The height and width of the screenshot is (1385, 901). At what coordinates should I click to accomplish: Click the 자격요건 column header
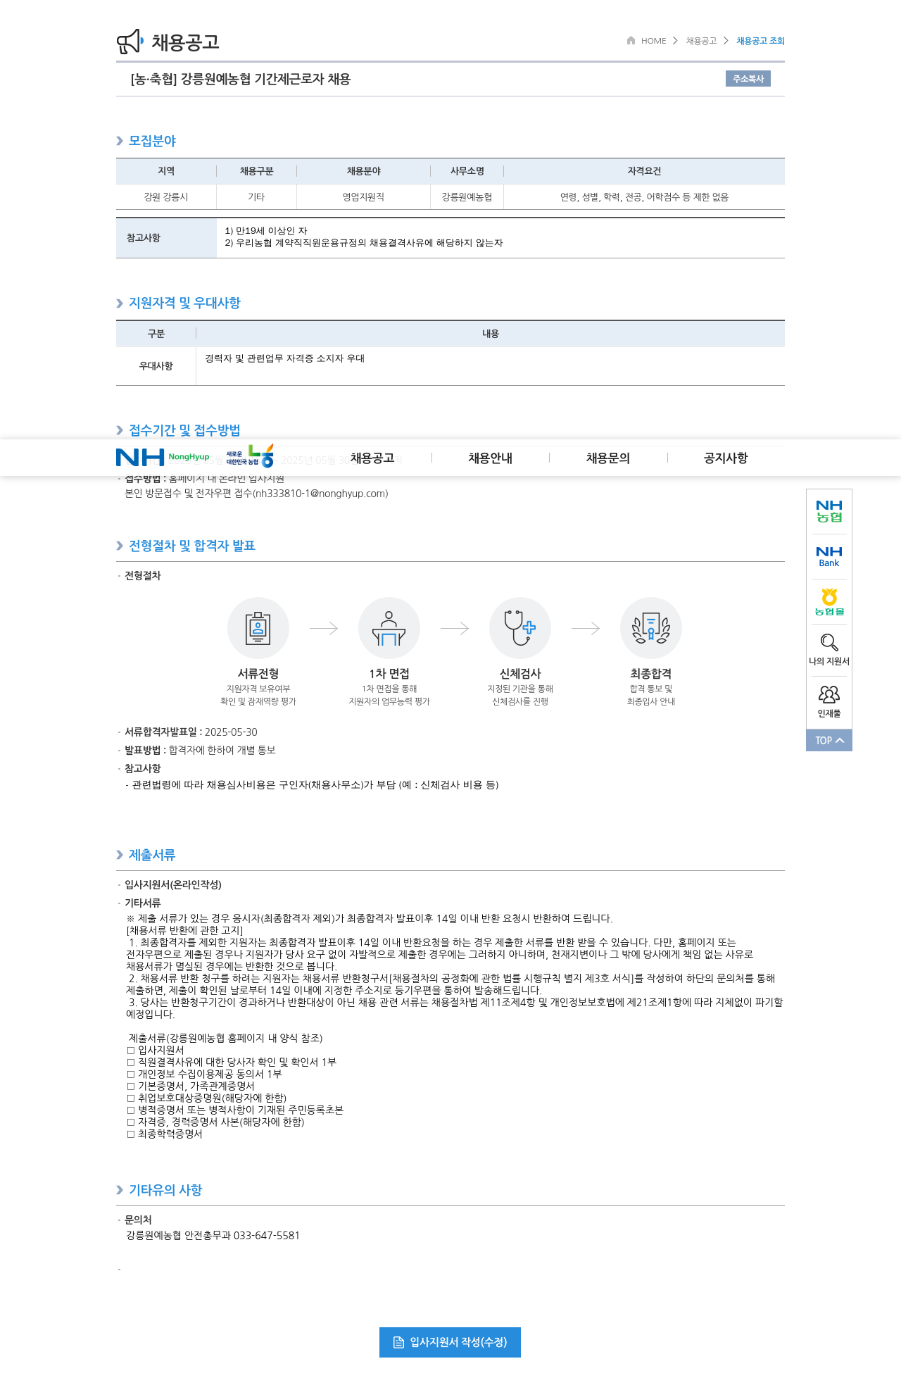pyautogui.click(x=644, y=171)
